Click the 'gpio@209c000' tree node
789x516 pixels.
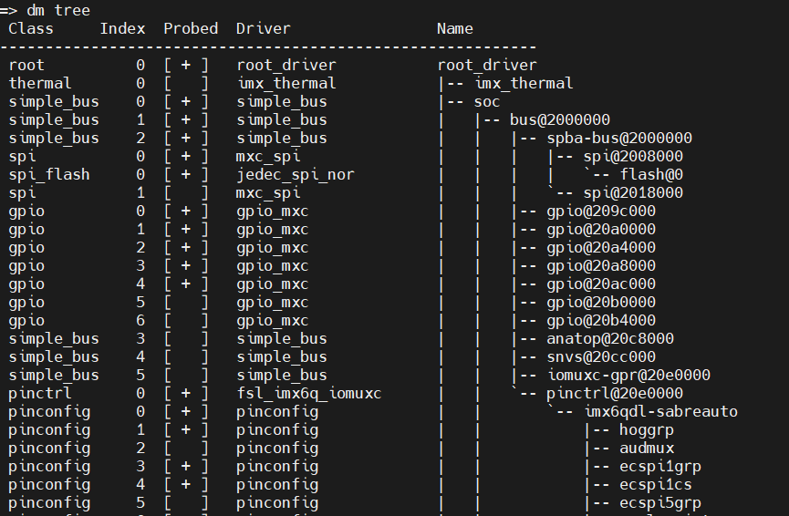pos(601,212)
